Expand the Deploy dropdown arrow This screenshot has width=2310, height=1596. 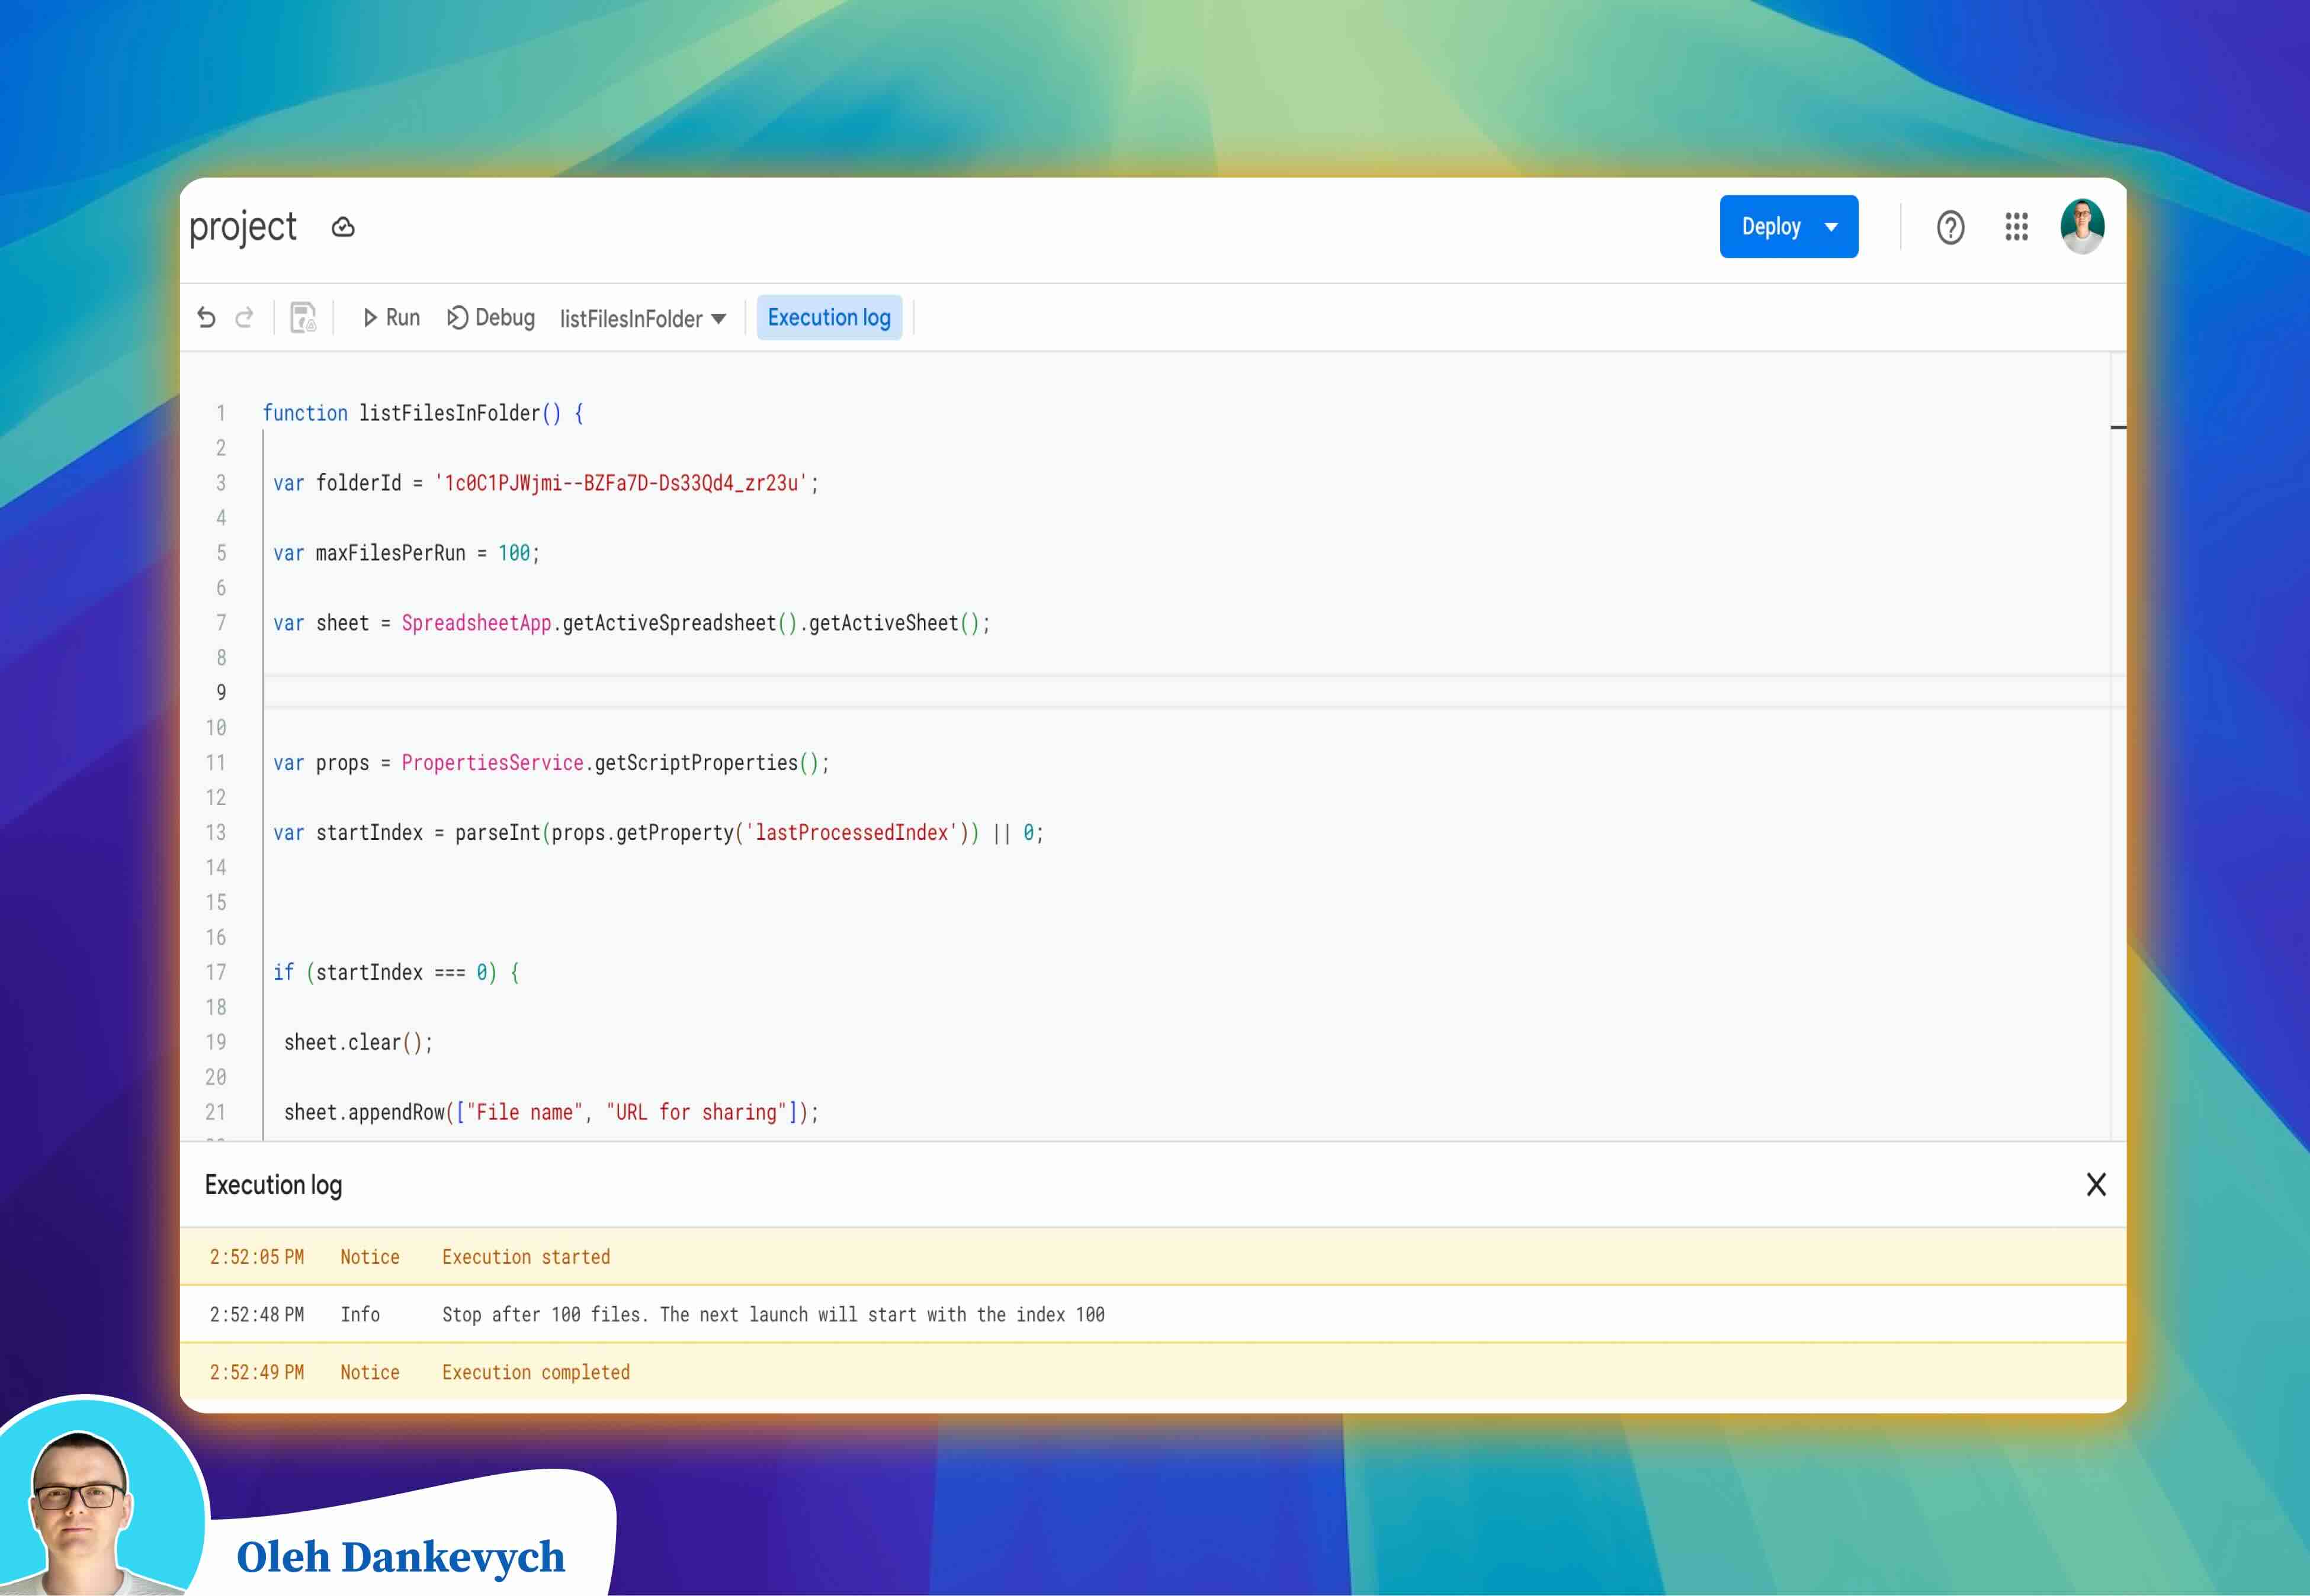(x=1832, y=227)
